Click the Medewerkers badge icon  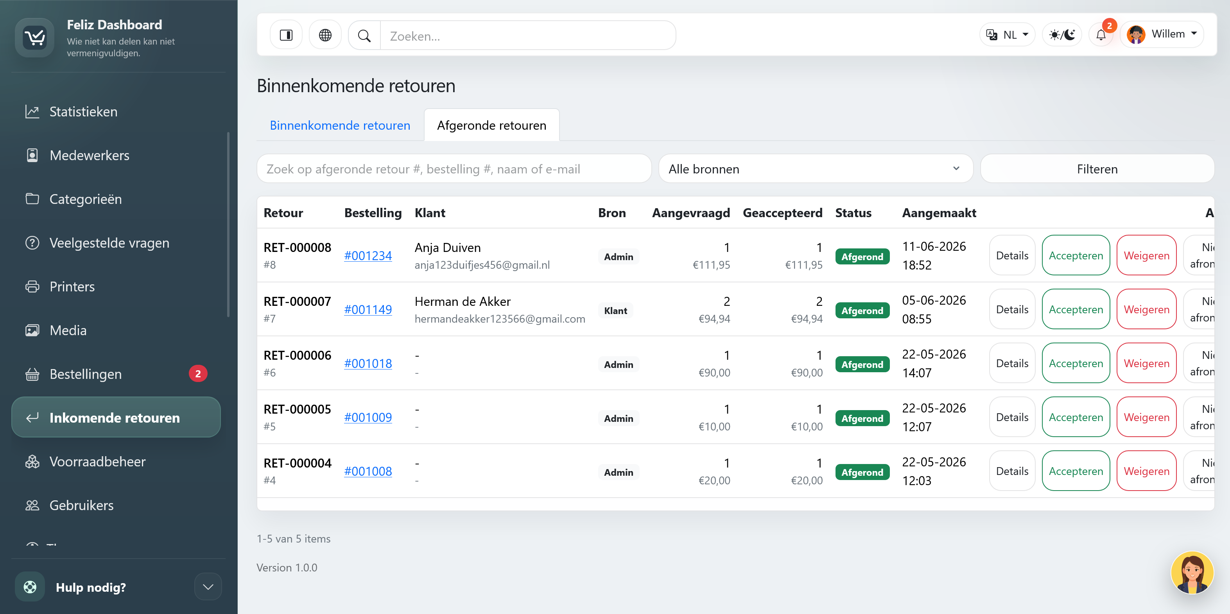pyautogui.click(x=32, y=155)
